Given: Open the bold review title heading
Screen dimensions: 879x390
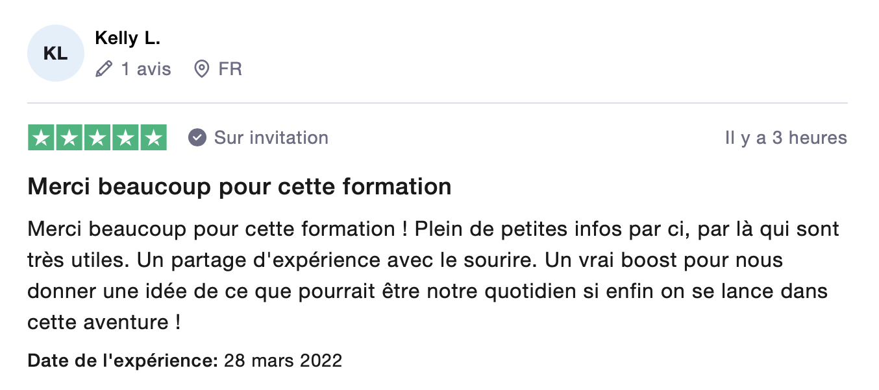Looking at the screenshot, I should (239, 187).
